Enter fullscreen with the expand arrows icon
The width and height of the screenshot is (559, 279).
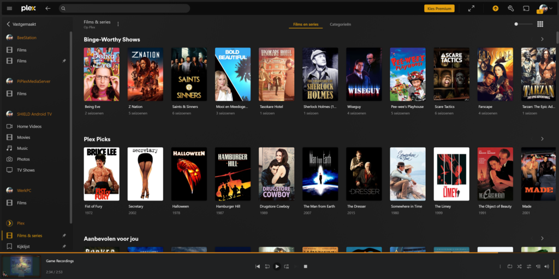(x=472, y=9)
